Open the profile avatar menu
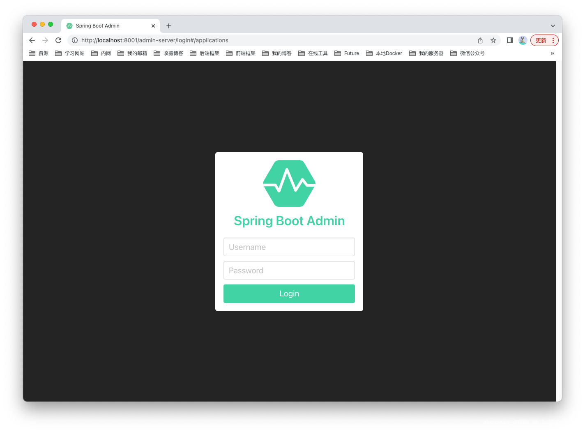The height and width of the screenshot is (432, 585). pos(523,40)
